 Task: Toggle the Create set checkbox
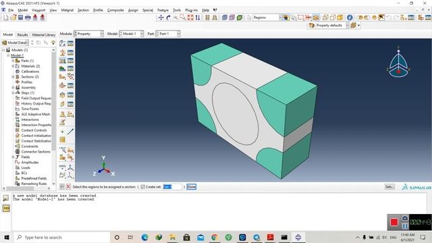click(142, 187)
